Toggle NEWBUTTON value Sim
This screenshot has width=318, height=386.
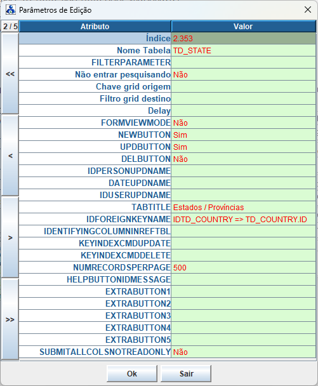point(244,135)
